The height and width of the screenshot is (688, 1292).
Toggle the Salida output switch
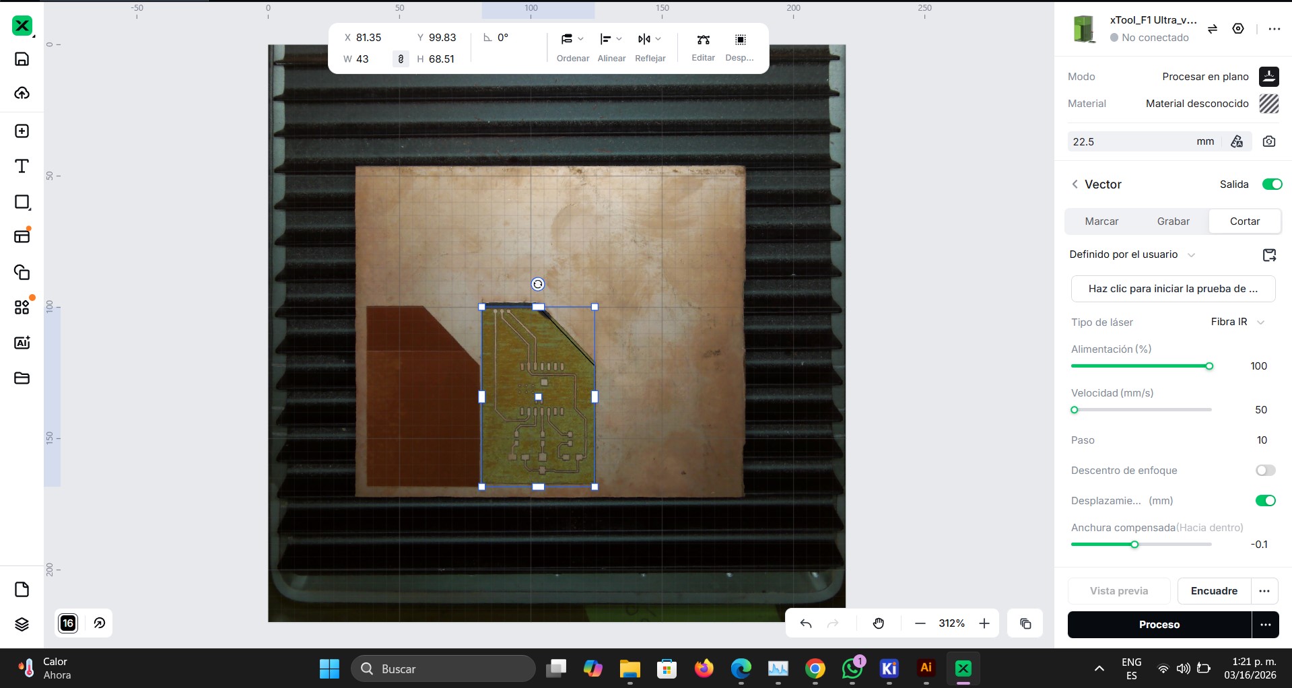click(x=1272, y=184)
